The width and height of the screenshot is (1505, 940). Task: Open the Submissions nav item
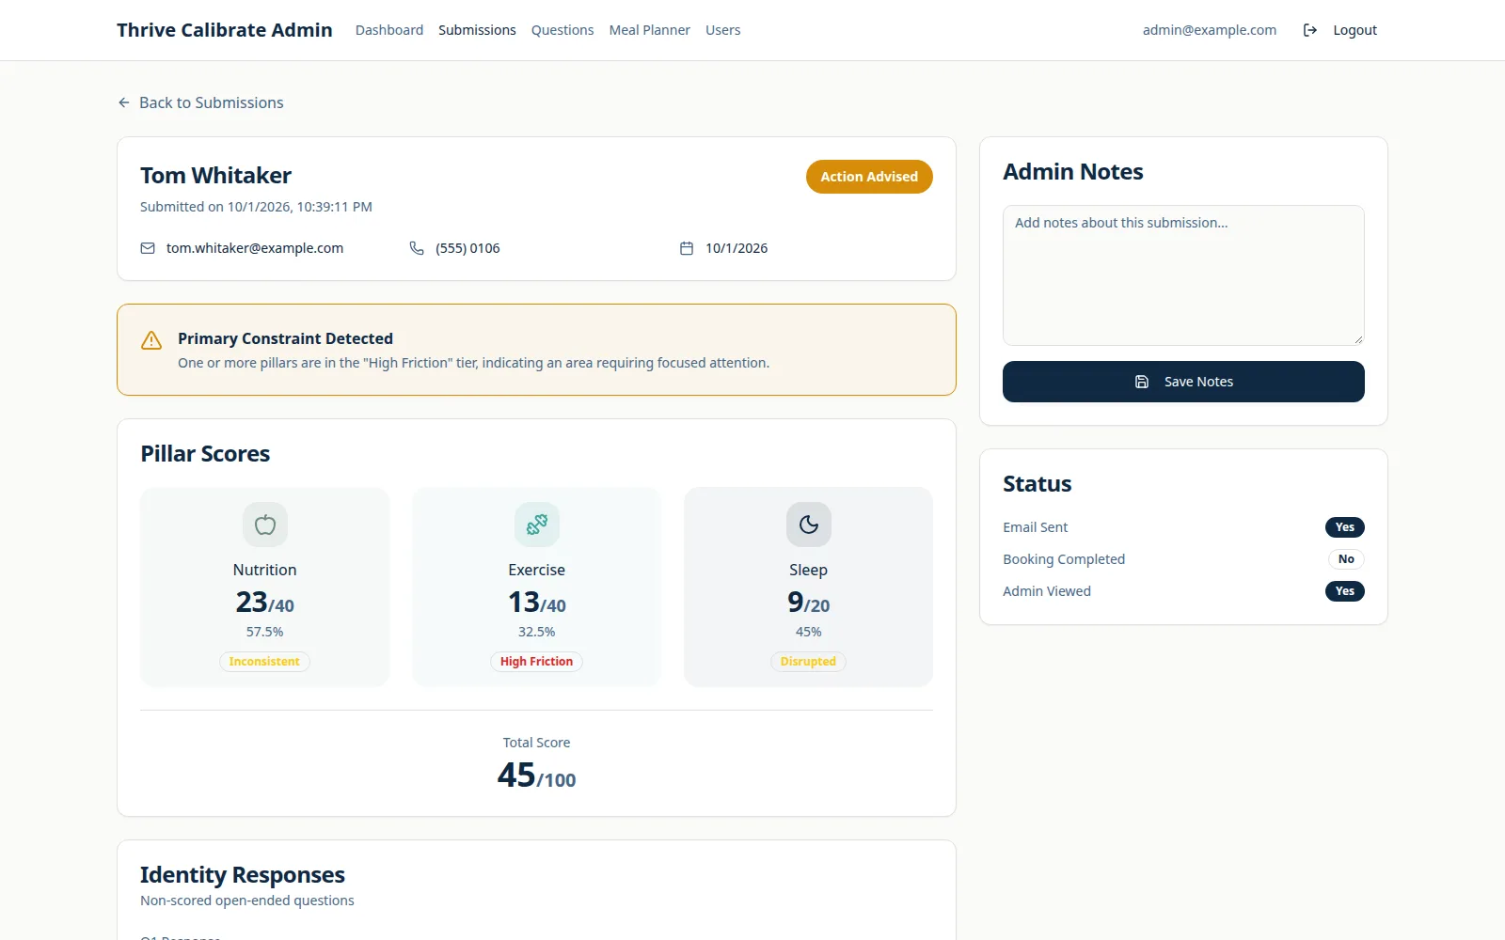pyautogui.click(x=477, y=30)
